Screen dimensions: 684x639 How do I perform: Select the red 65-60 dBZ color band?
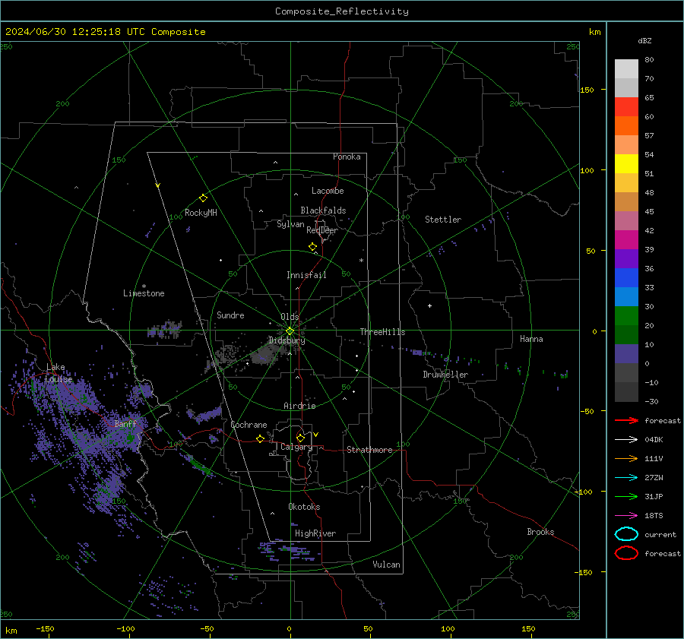pos(626,107)
